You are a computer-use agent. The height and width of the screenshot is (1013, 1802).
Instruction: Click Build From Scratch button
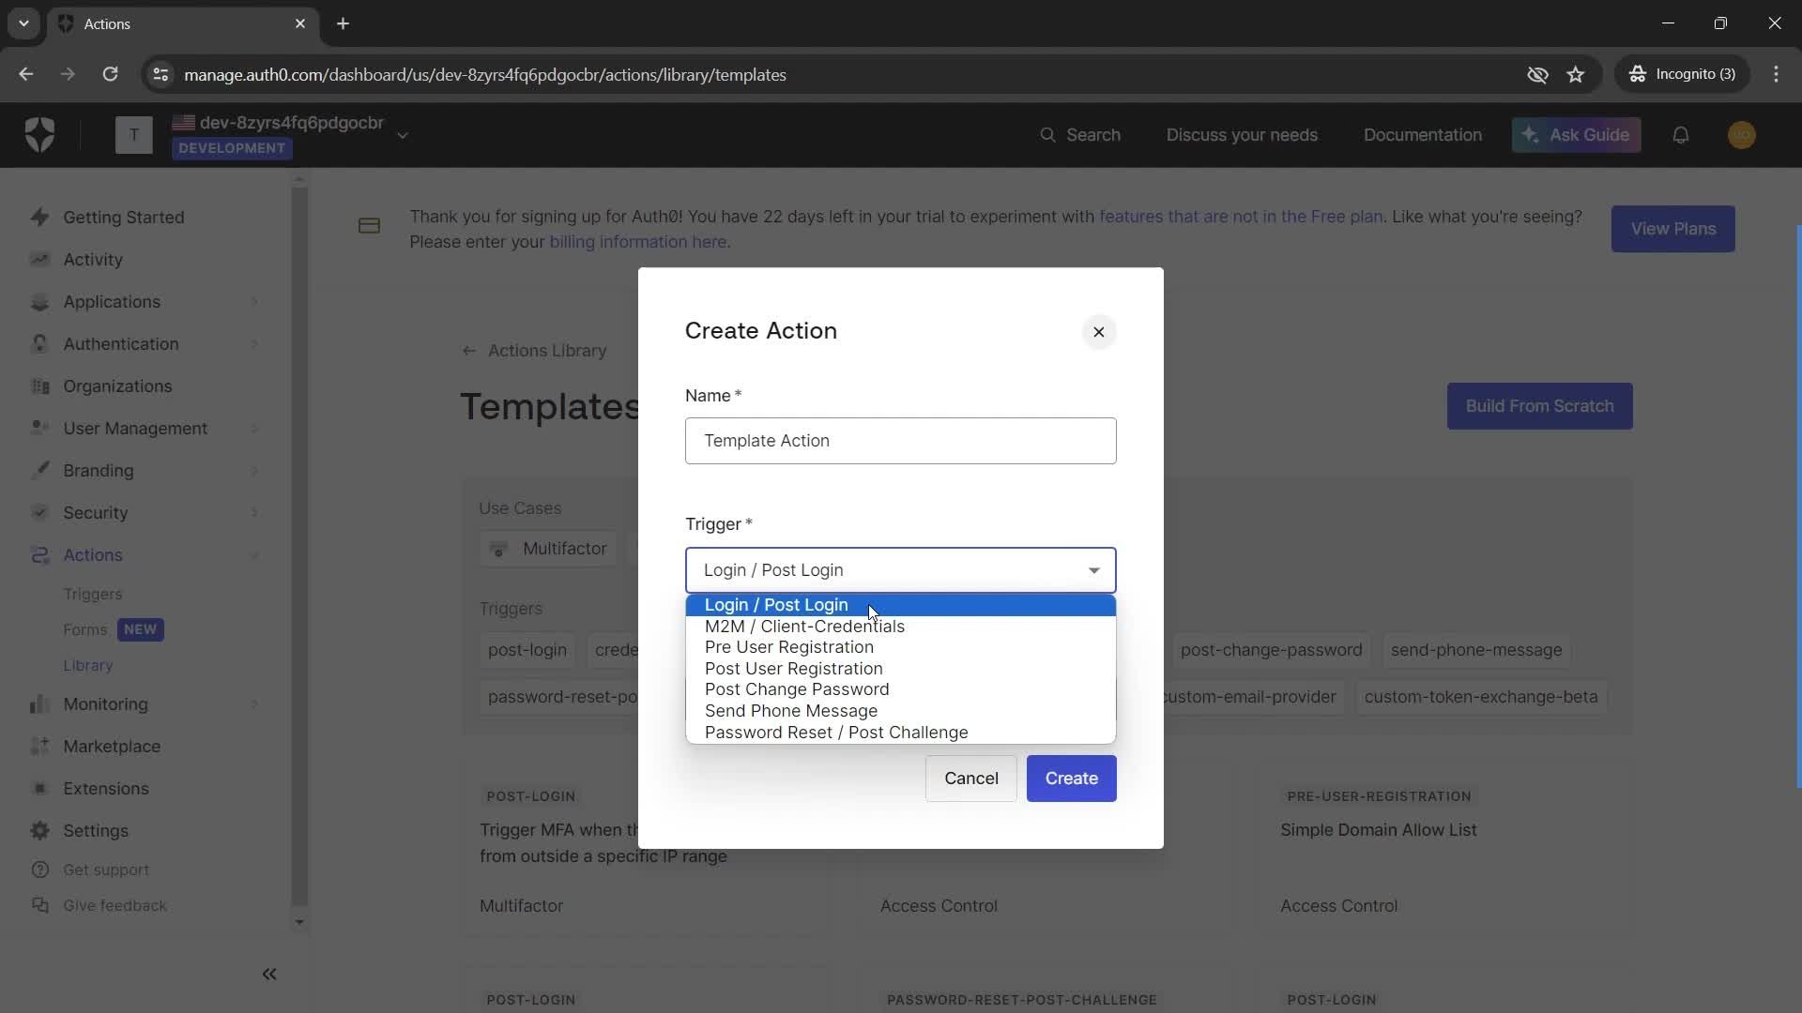(x=1539, y=406)
